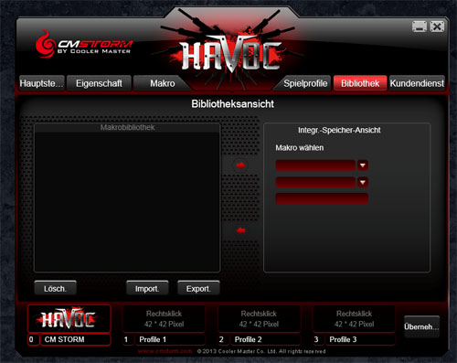The height and width of the screenshot is (363, 457).
Task: Open the Spielprofile tab
Action: 305,83
